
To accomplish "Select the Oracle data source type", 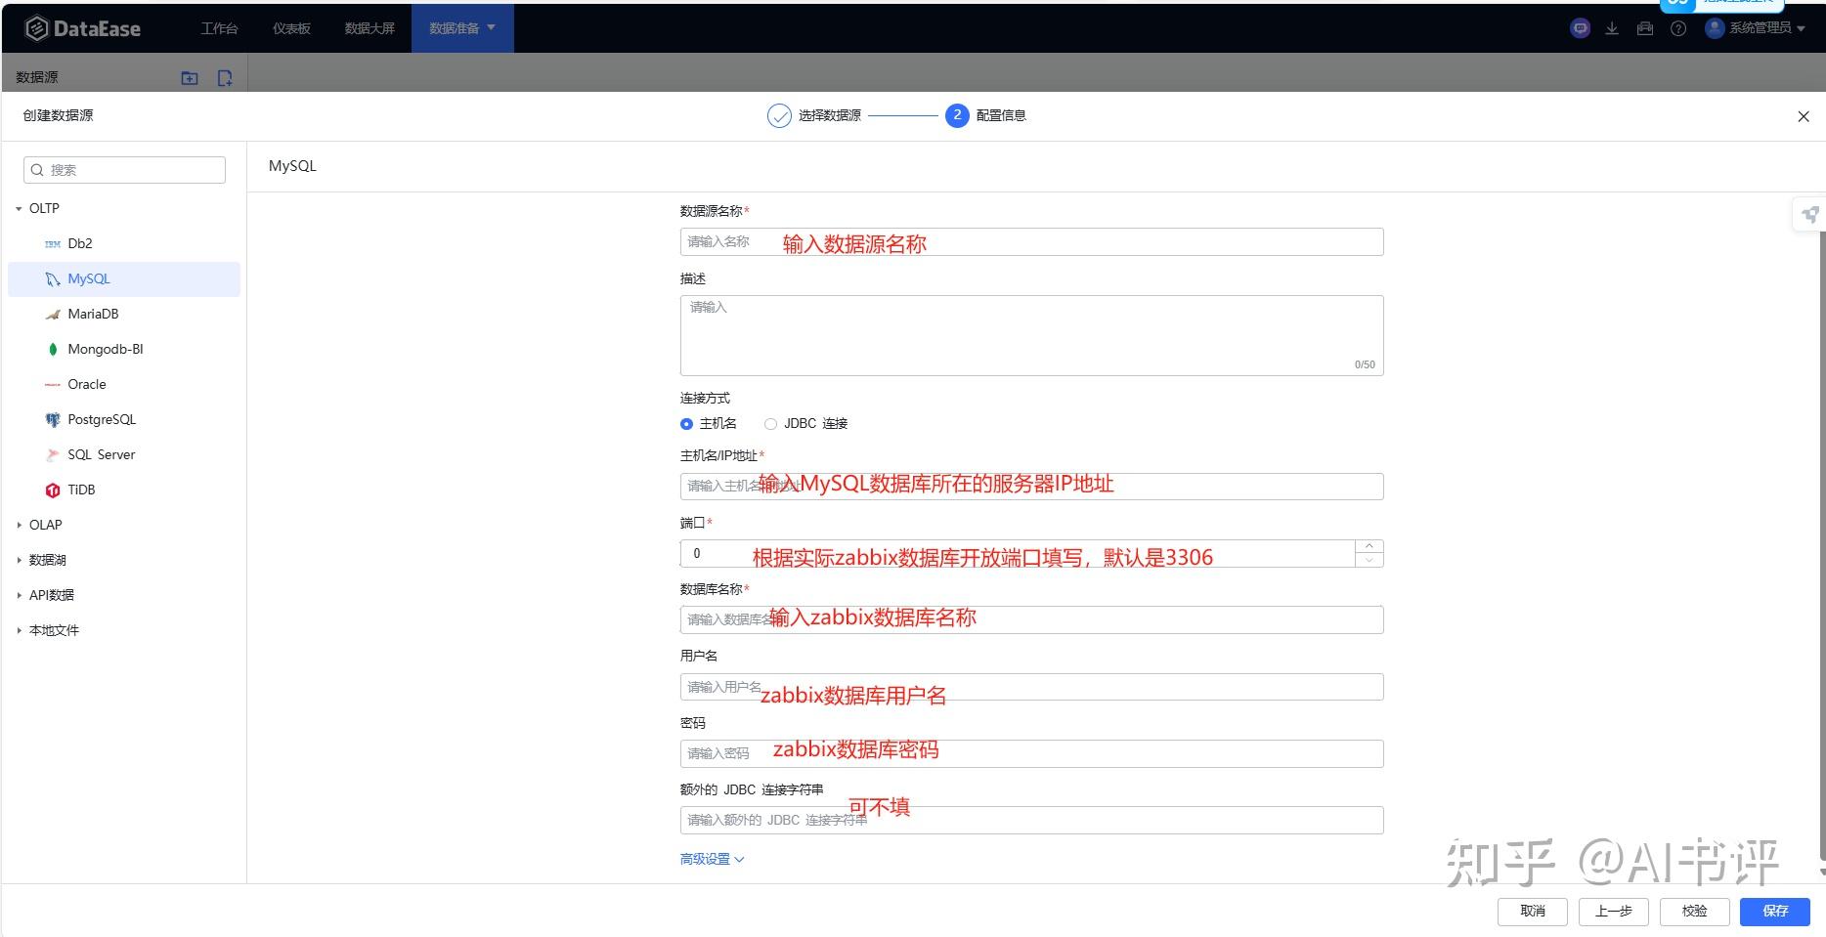I will [x=86, y=384].
